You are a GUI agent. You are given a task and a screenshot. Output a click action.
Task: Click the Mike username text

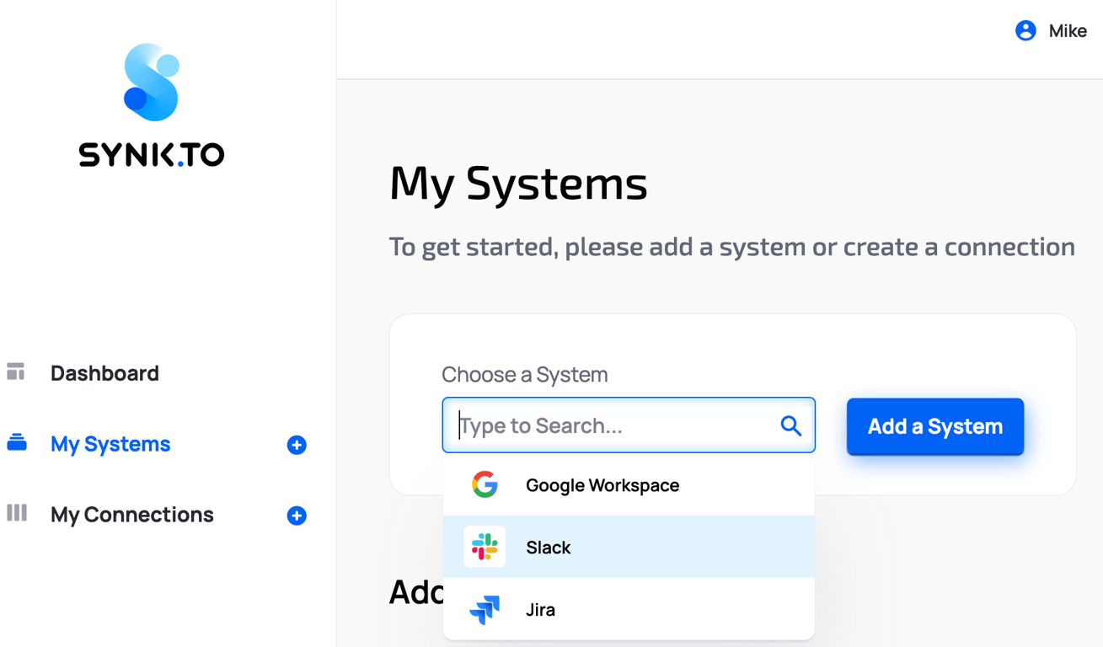[1068, 31]
